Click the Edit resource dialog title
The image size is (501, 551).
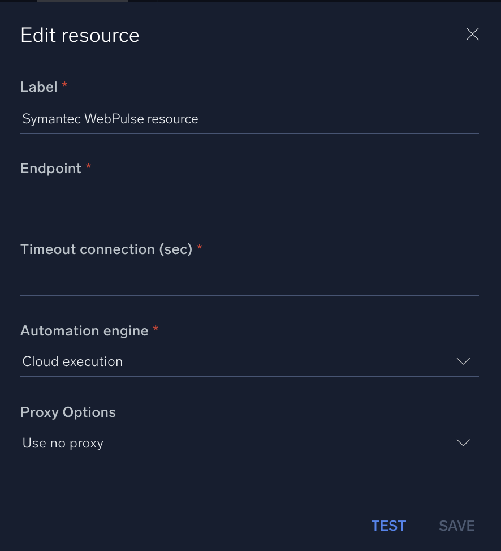(x=80, y=35)
